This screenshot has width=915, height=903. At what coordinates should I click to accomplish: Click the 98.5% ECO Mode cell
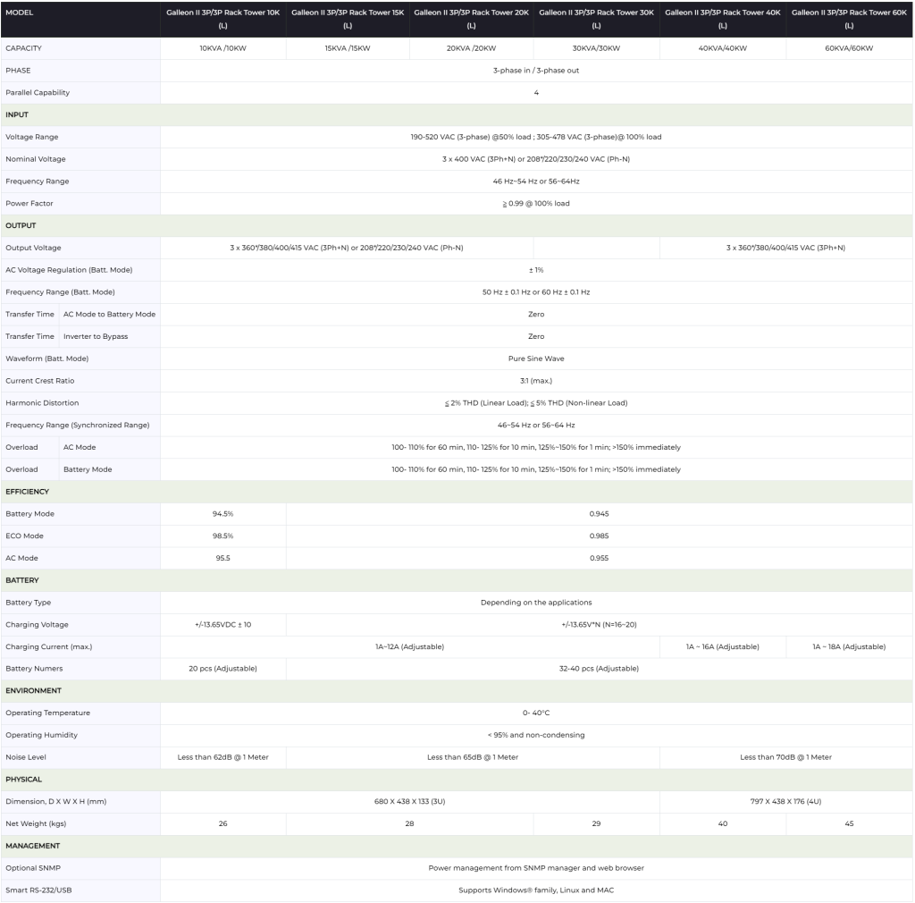click(222, 536)
